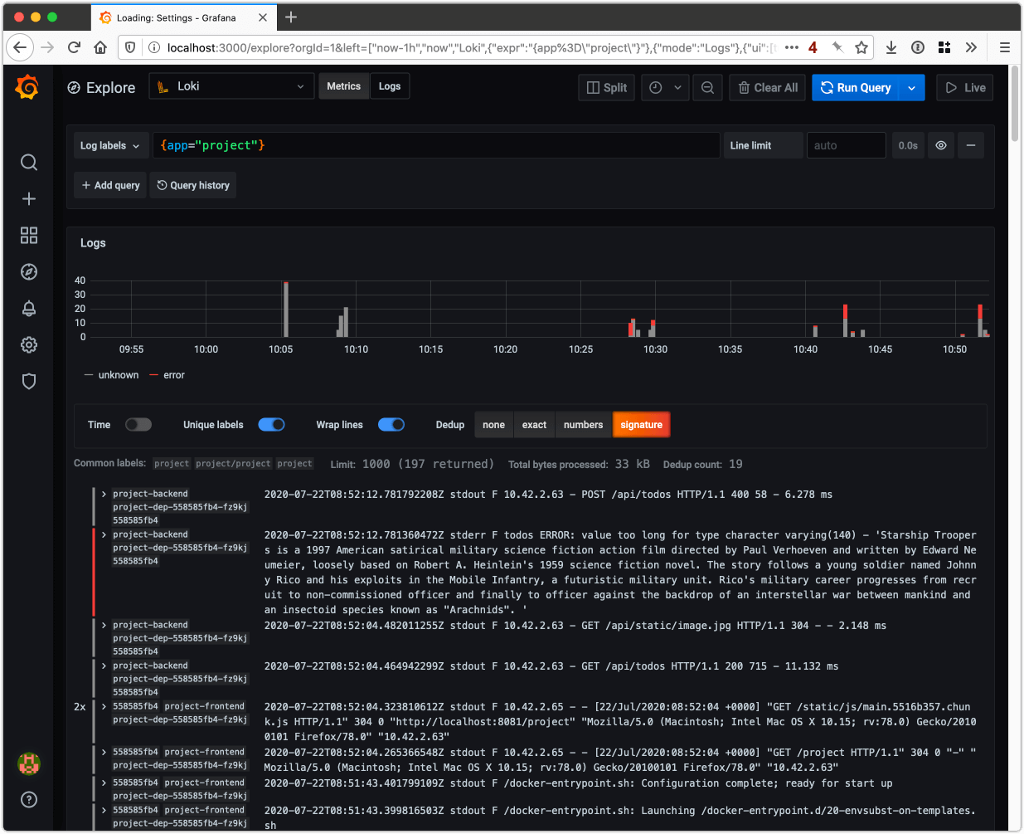Image resolution: width=1024 pixels, height=834 pixels.
Task: Open the browser downloads arrow icon
Action: click(891, 47)
